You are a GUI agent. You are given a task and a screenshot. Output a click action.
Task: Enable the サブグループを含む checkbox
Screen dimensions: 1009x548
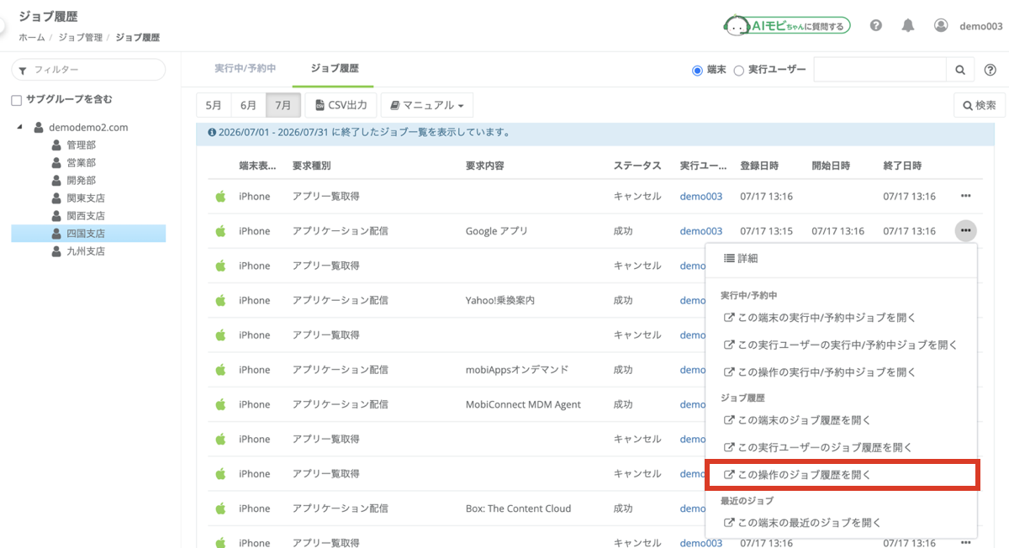16,100
